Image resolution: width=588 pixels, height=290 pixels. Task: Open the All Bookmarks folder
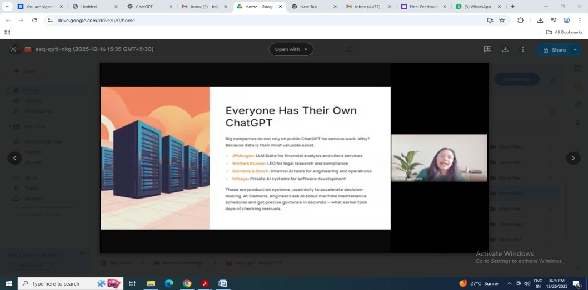tap(564, 32)
